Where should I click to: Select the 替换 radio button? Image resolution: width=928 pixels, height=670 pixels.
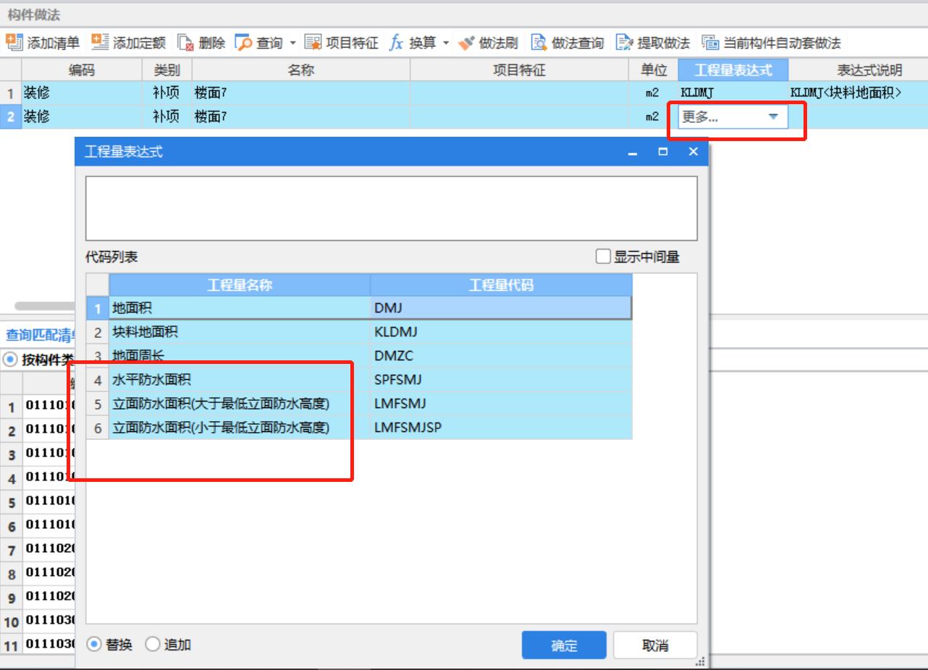pyautogui.click(x=93, y=644)
